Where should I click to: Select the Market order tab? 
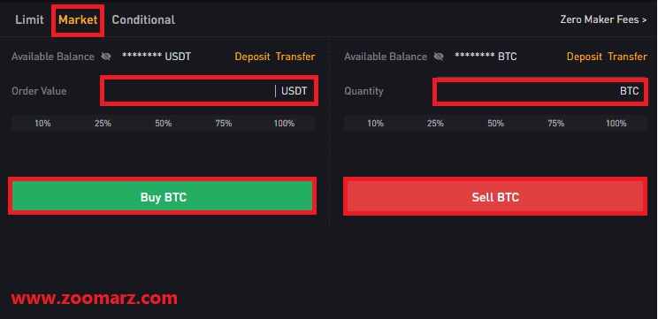[x=78, y=19]
